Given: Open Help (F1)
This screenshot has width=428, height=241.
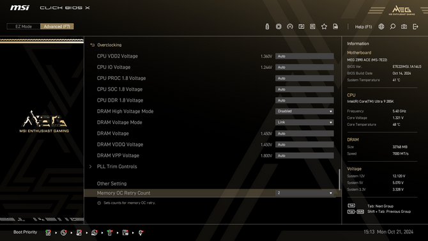Looking at the screenshot, I should tap(363, 27).
